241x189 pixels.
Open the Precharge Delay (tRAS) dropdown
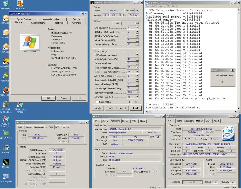tap(137, 44)
